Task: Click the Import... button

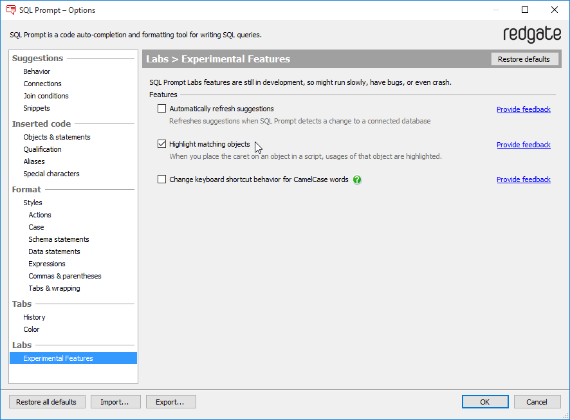Action: (x=115, y=402)
